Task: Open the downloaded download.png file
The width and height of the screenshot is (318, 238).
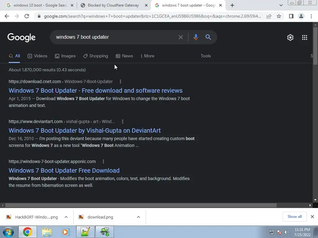Action: click(100, 217)
